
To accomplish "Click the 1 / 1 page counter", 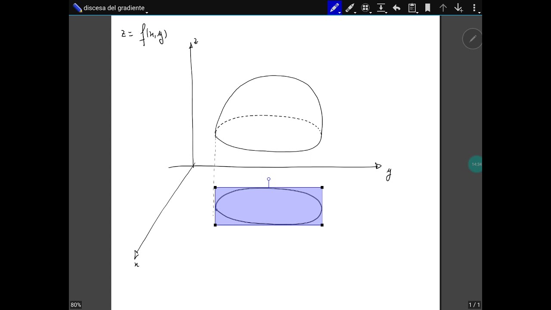I will pos(474,305).
